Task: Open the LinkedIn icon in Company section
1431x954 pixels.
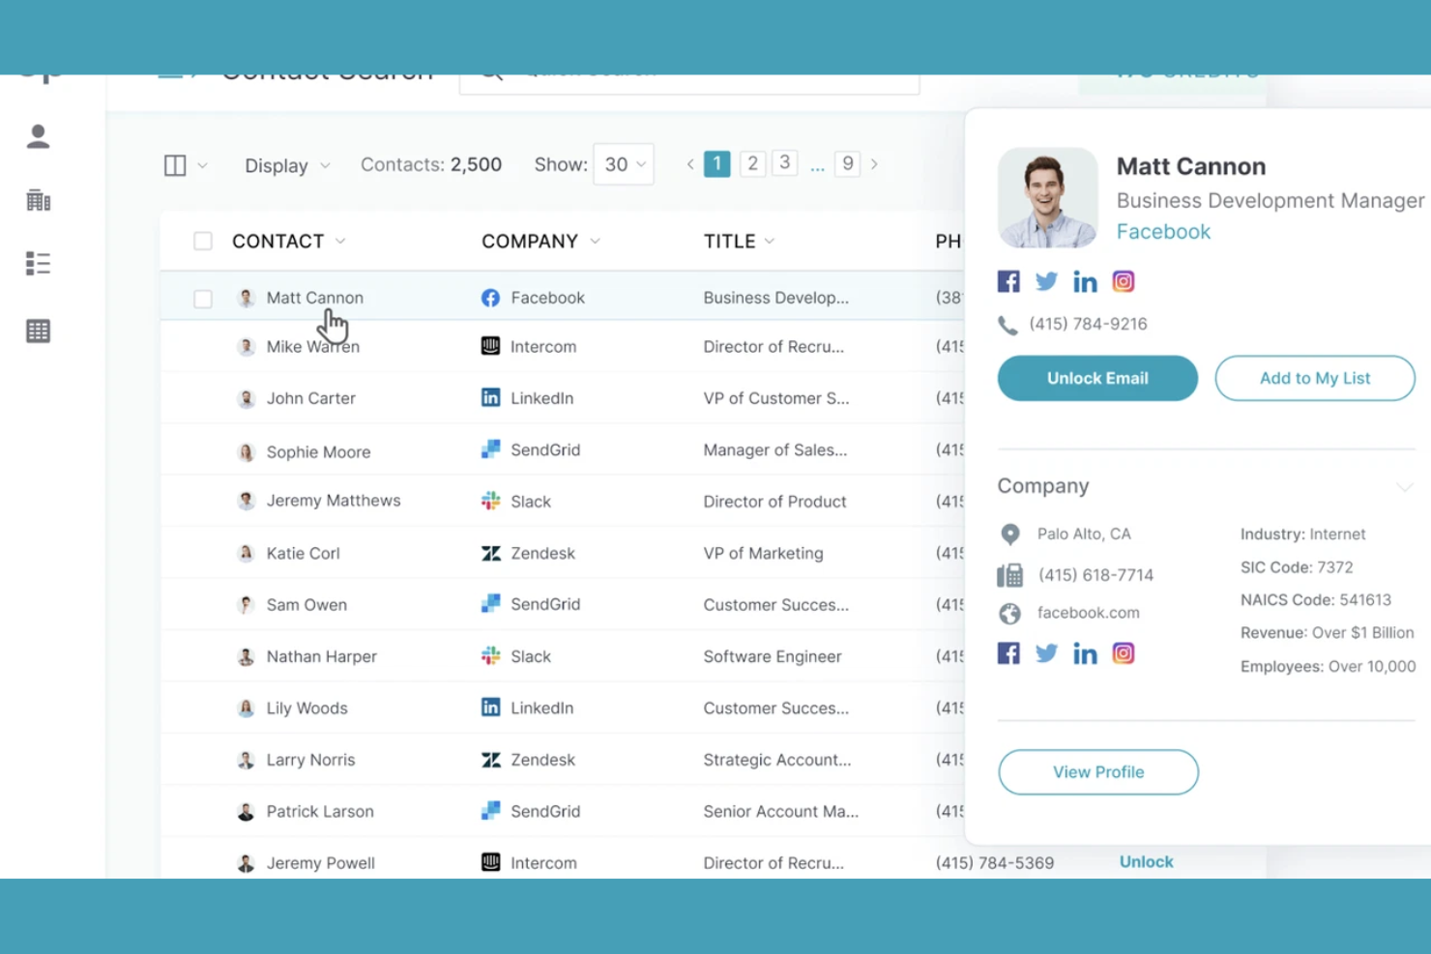Action: click(x=1085, y=653)
